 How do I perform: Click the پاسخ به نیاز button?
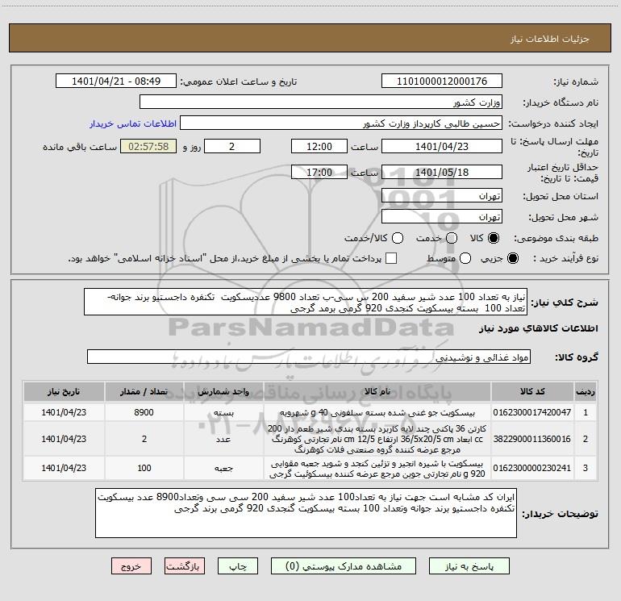[469, 566]
